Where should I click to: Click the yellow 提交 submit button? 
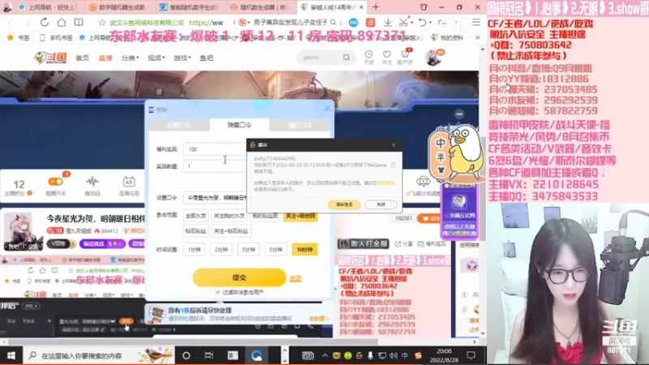coord(239,277)
